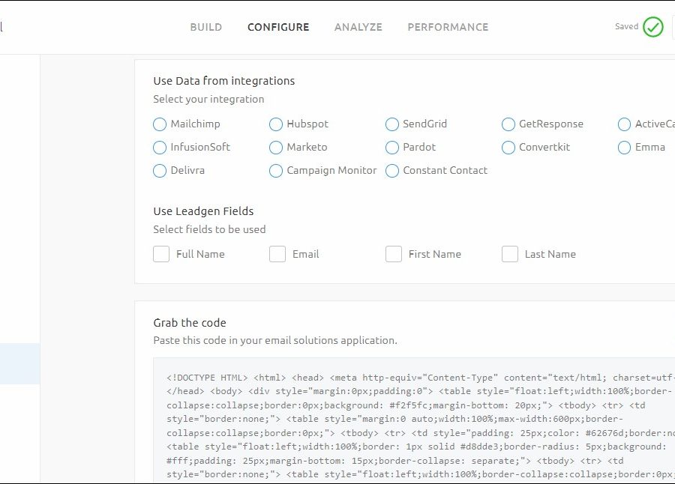The image size is (675, 484).
Task: Select the SendGrid radio option
Action: point(392,124)
